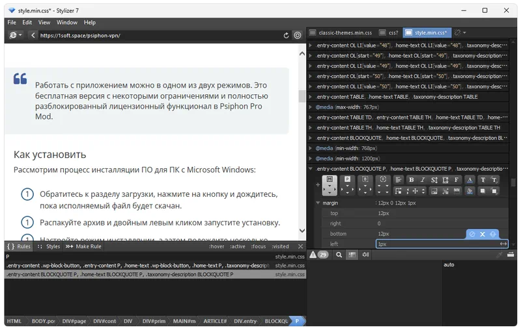Click the background repeat tool

pos(457,191)
